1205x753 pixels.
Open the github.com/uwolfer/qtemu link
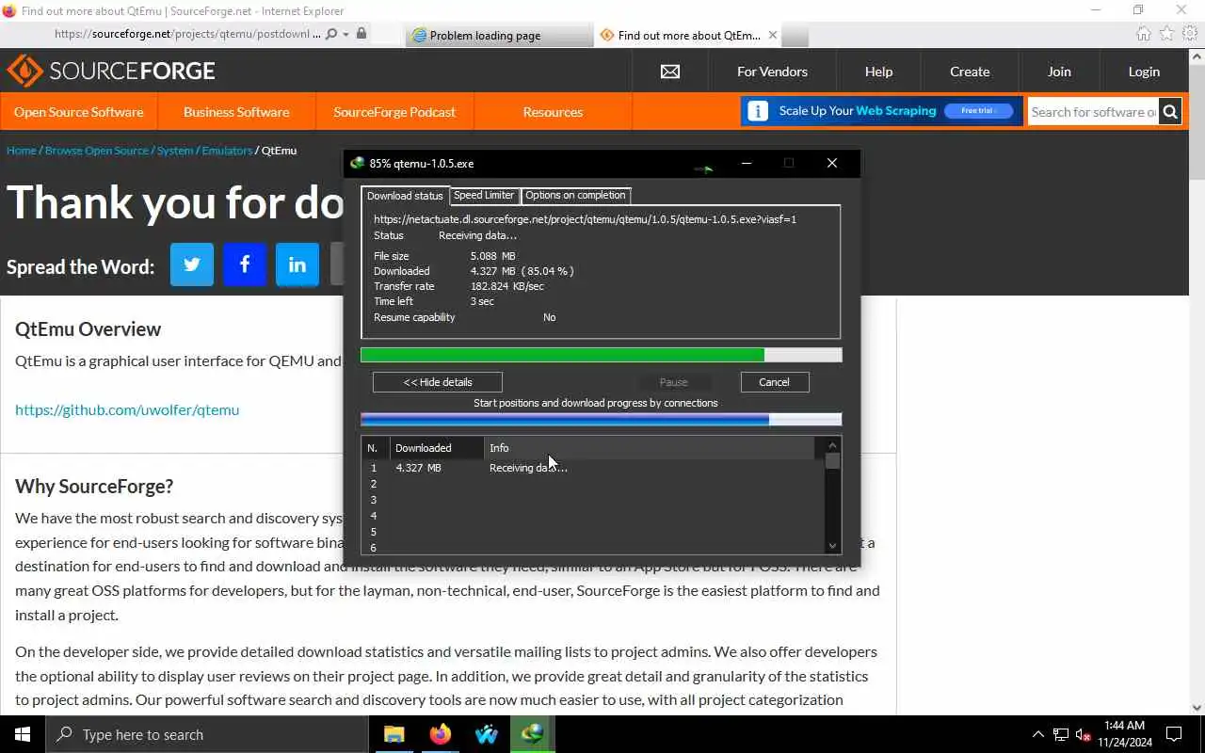(127, 409)
